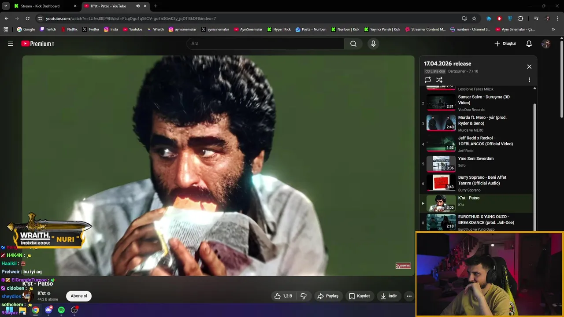Click the Kaydet save button
This screenshot has width=564, height=317.
[360, 296]
